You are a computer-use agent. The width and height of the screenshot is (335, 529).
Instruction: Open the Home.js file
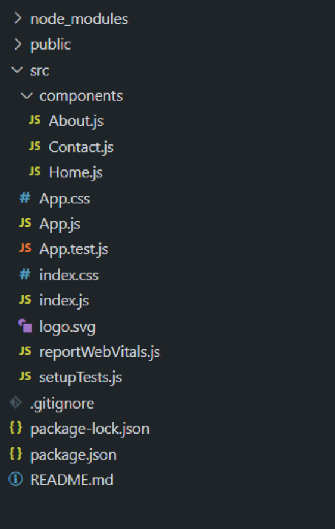(x=76, y=172)
